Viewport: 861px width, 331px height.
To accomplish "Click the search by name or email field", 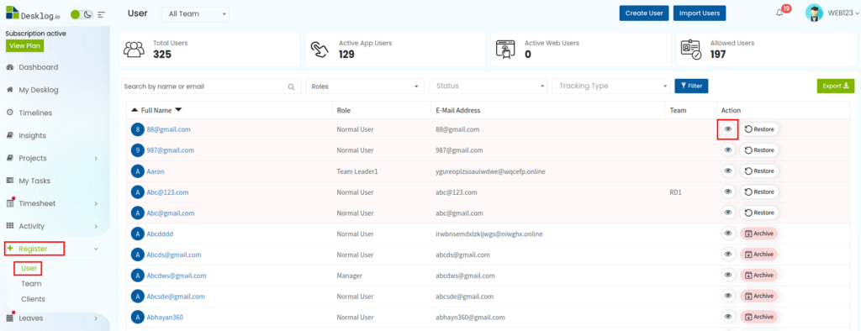I will point(211,87).
